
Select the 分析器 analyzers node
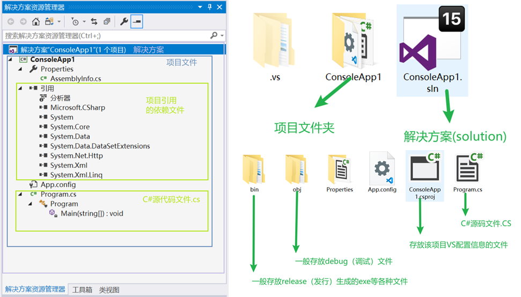(x=55, y=98)
